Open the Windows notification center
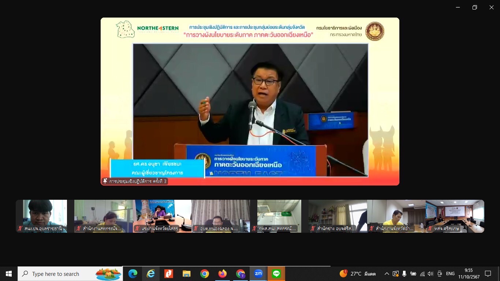500x281 pixels. [x=488, y=274]
